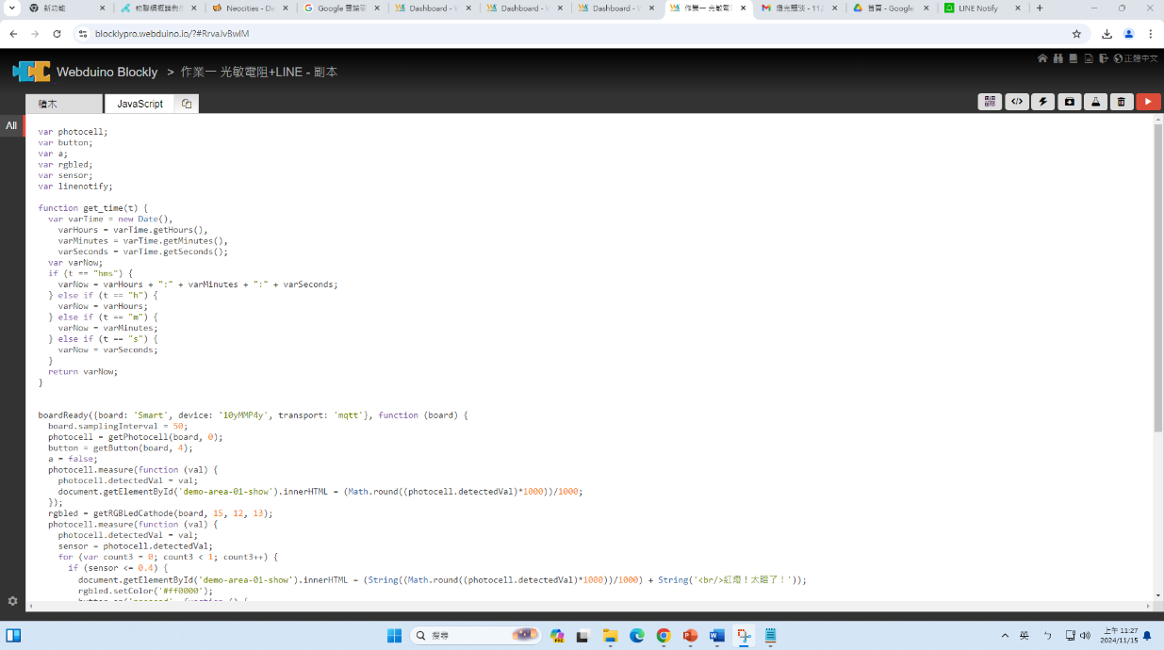The height and width of the screenshot is (650, 1164).
Task: Run the program with red play button
Action: 1147,102
